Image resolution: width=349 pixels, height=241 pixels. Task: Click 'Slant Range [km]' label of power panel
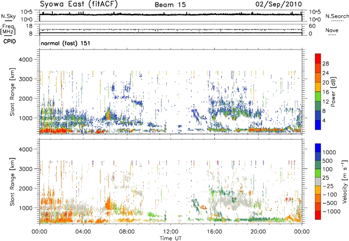click(x=12, y=92)
